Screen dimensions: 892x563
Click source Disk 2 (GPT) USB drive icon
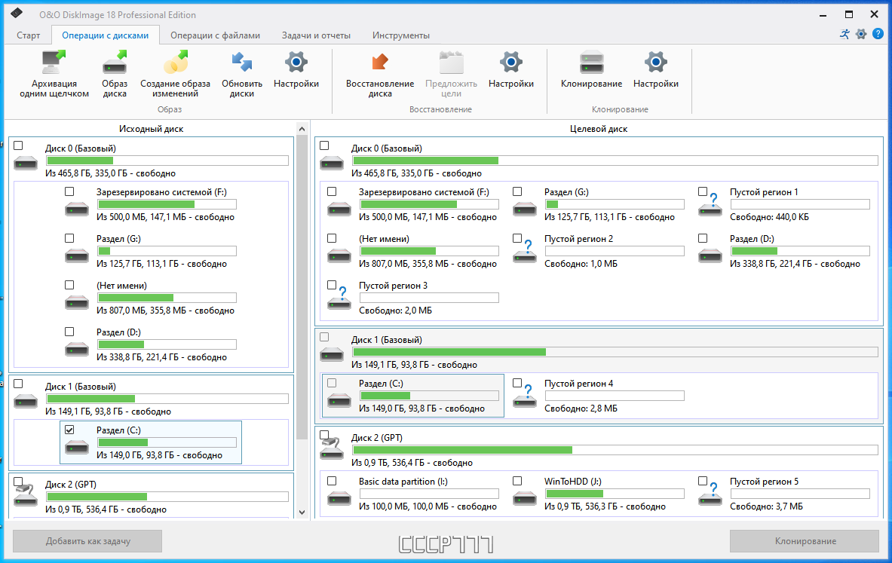(x=26, y=494)
